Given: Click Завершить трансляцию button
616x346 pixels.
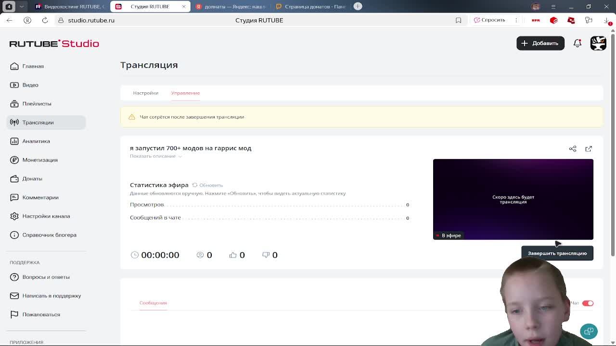Looking at the screenshot, I should coord(557,253).
